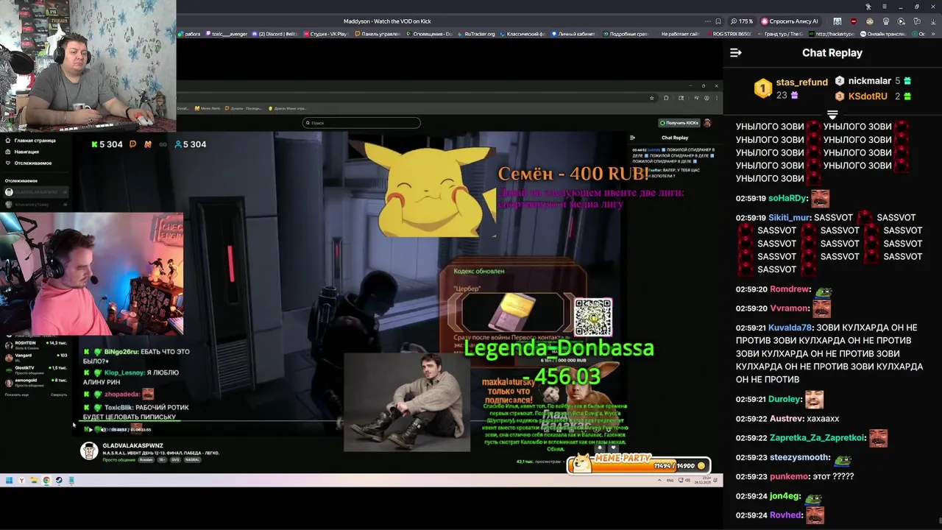Click the 'Russian' stream tag
This screenshot has height=530, width=942.
(146, 459)
